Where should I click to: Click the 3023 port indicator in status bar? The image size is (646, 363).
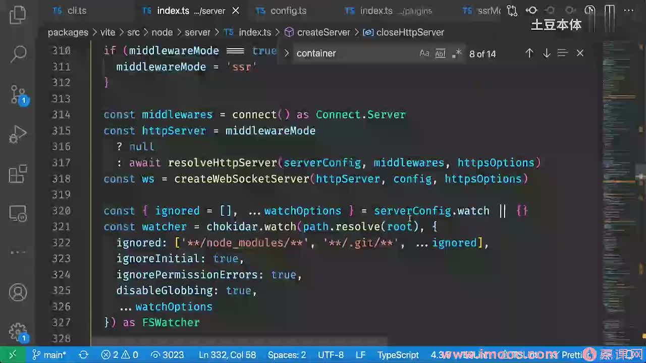tap(167, 354)
